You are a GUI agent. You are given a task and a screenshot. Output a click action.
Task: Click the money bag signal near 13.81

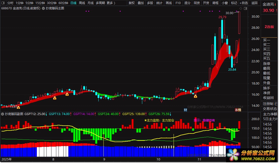tap(18, 107)
